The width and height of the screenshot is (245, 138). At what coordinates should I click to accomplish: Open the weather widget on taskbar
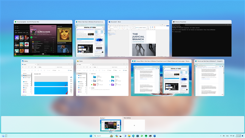pos(5,136)
